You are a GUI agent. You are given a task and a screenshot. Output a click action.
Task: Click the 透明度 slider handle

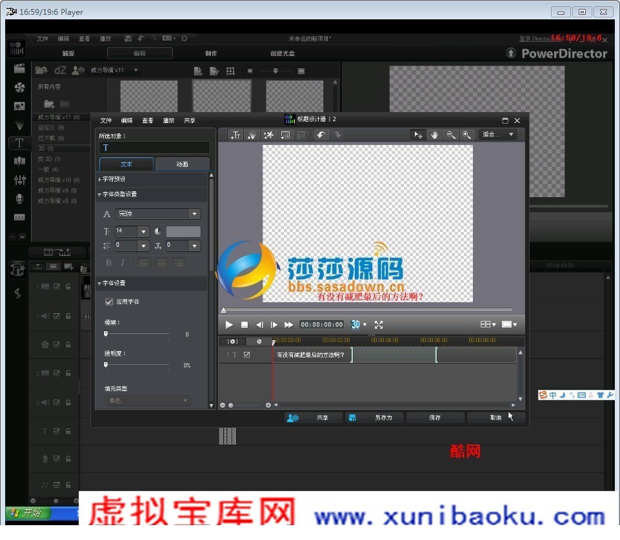pos(106,365)
